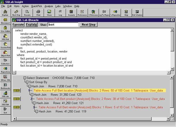Click the "fact, period, product, location, vendor" line

click(x=44, y=51)
